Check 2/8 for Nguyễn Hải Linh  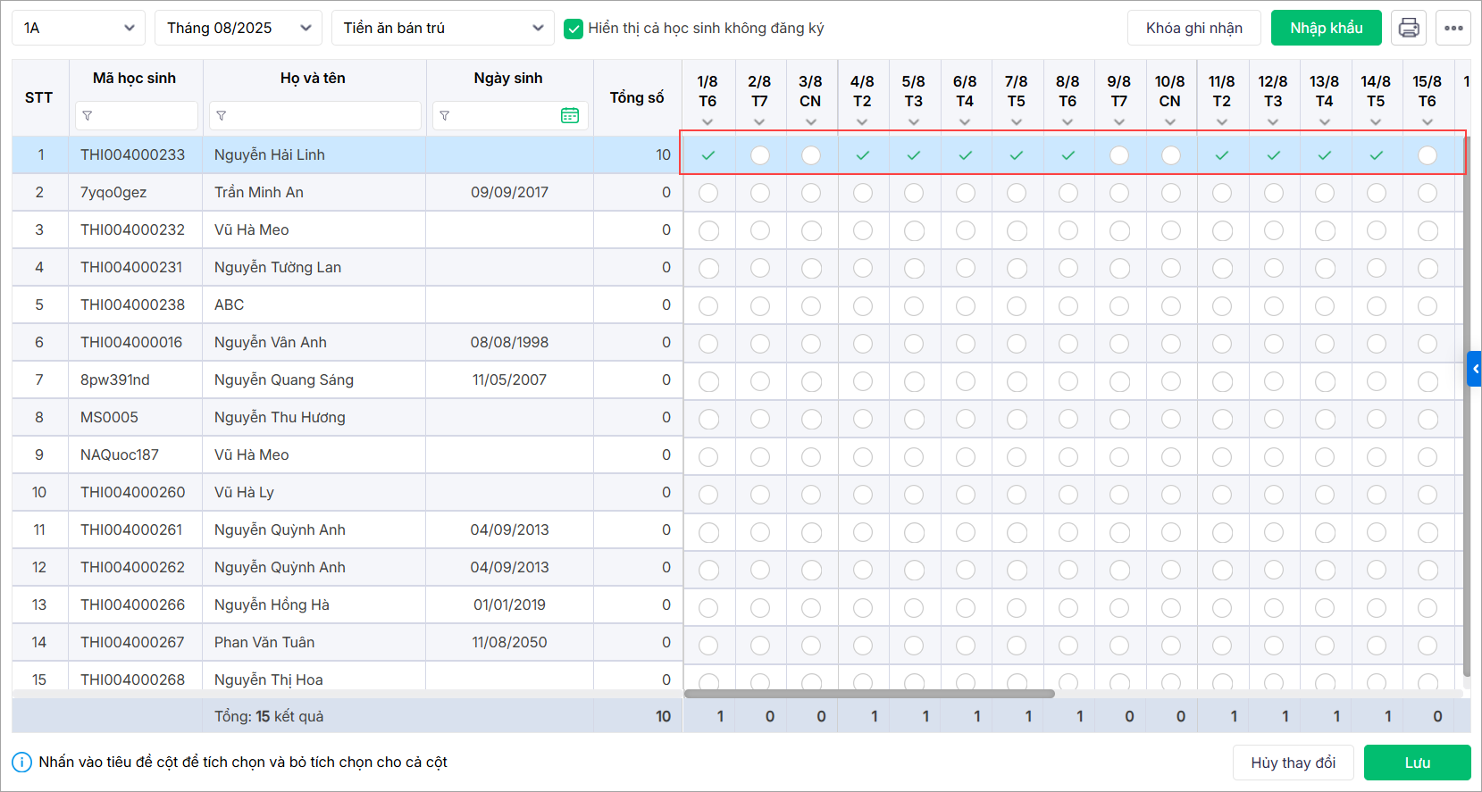(760, 155)
